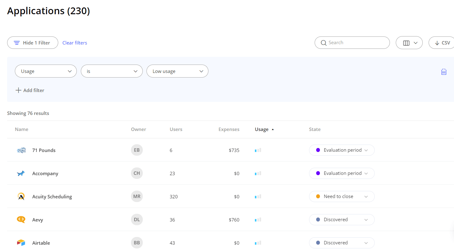Open the Discovered state dropdown for Aevy
The width and height of the screenshot is (454, 249).
click(x=342, y=220)
